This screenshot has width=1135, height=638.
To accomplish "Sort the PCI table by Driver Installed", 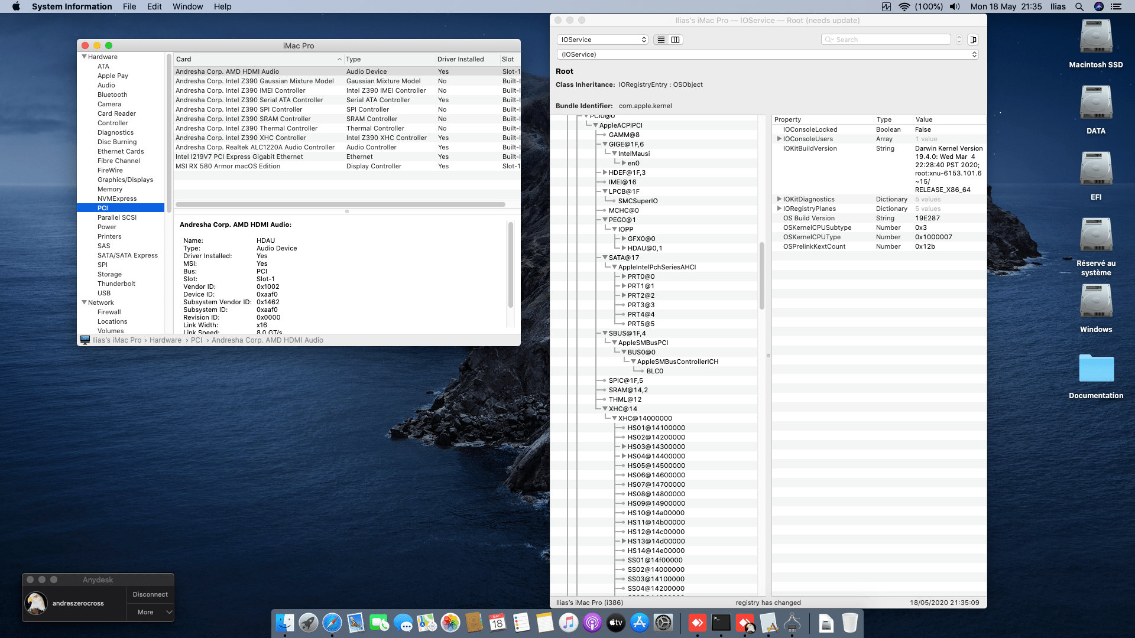I will tap(467, 59).
